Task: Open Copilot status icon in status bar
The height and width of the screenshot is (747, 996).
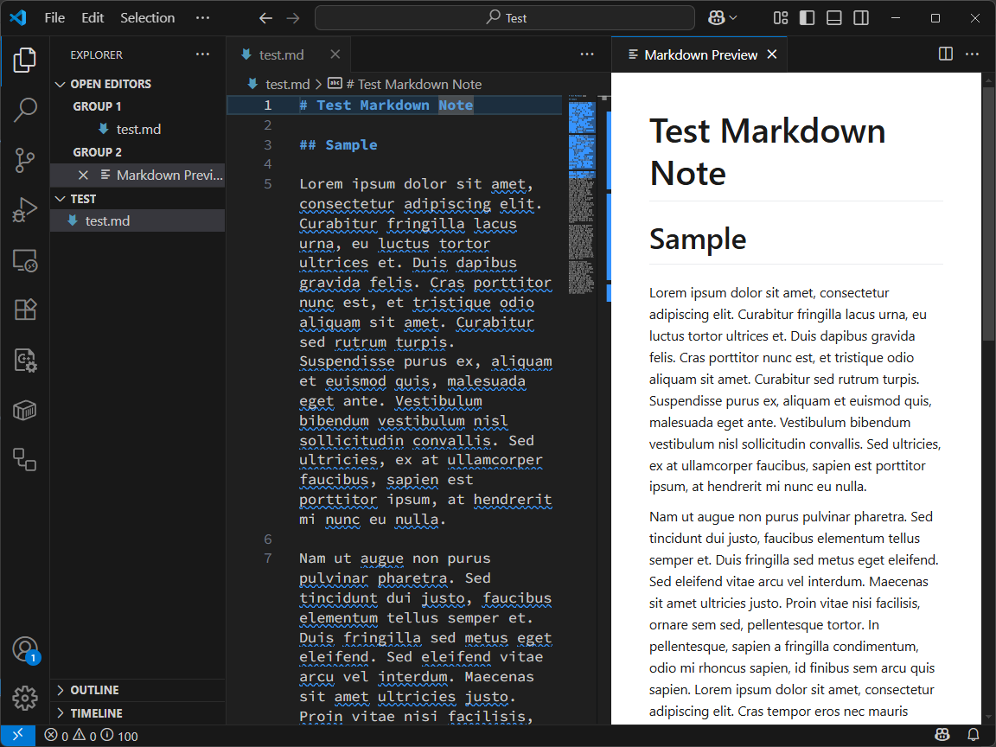Action: click(x=942, y=736)
